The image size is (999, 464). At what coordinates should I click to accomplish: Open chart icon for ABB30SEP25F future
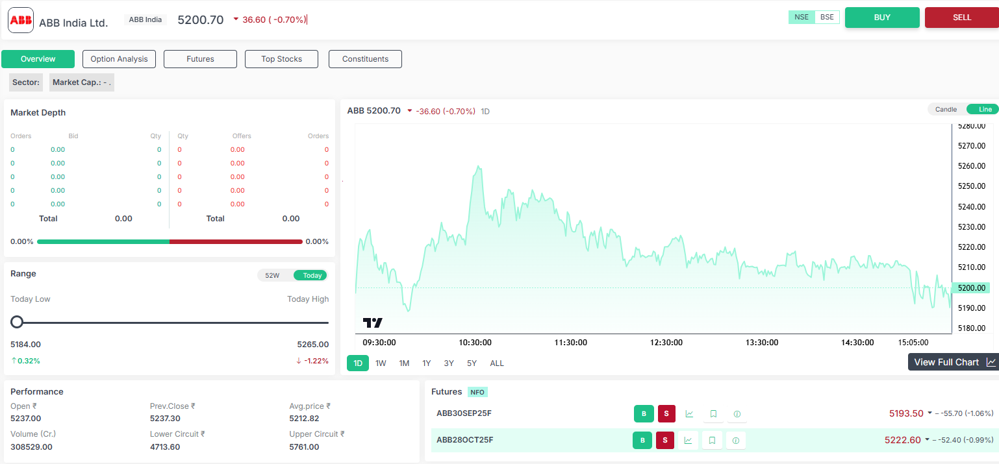[689, 414]
